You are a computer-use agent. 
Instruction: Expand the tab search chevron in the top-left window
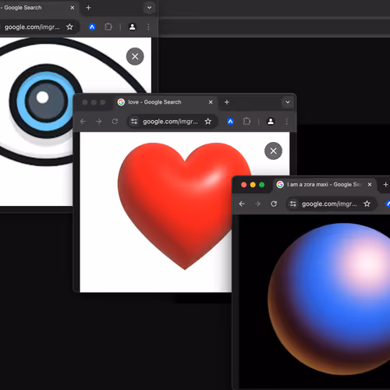click(x=149, y=8)
